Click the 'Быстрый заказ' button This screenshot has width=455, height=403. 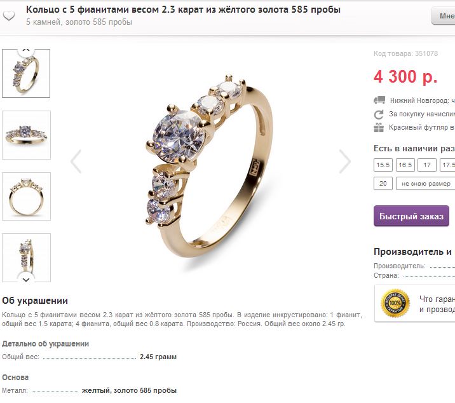click(x=411, y=216)
